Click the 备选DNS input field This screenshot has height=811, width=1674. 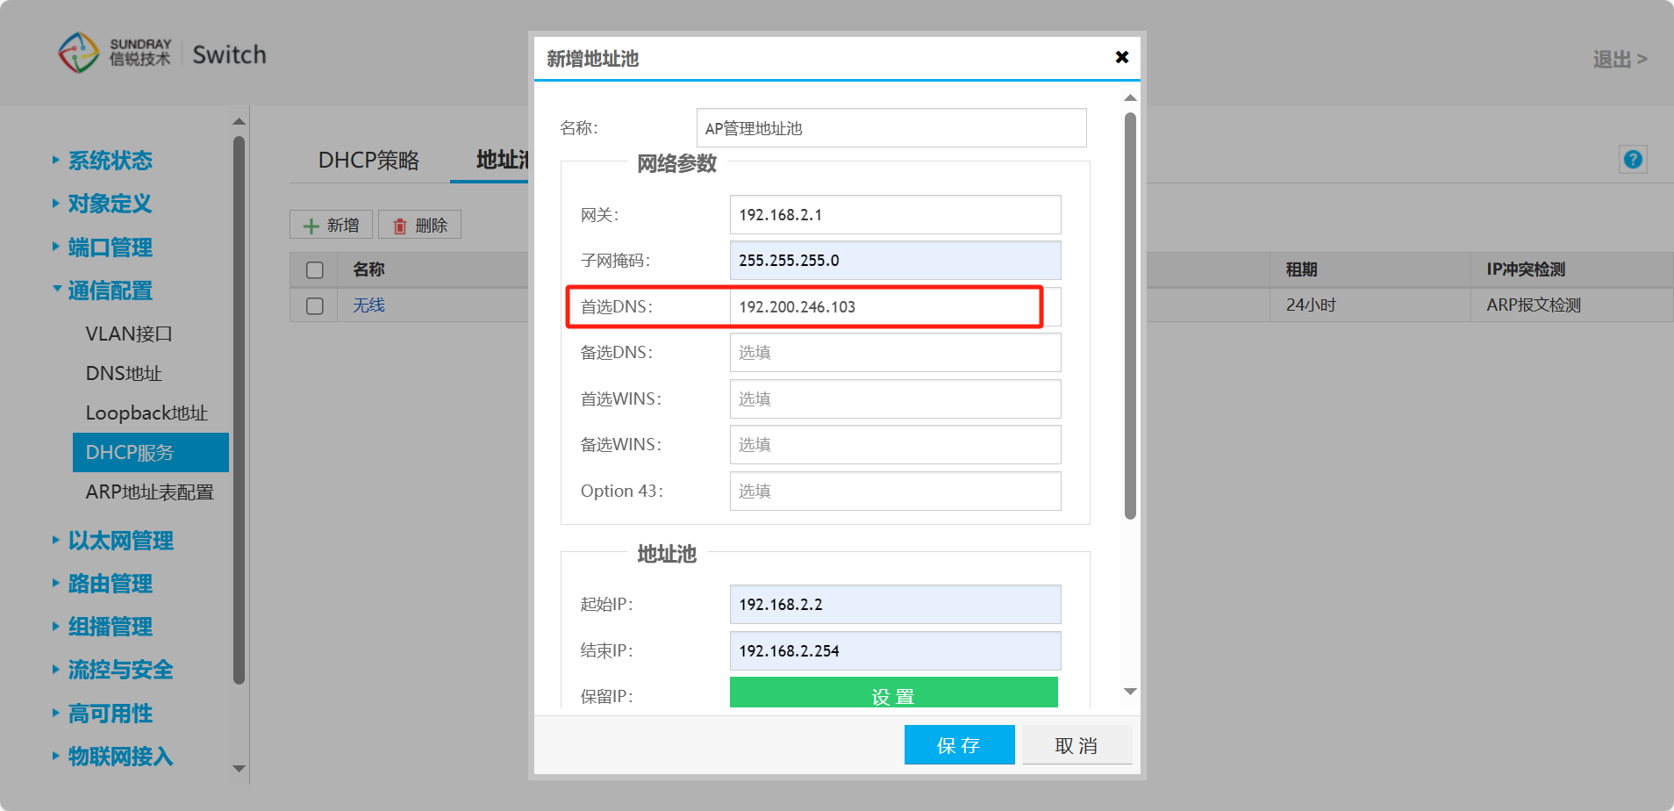(895, 352)
